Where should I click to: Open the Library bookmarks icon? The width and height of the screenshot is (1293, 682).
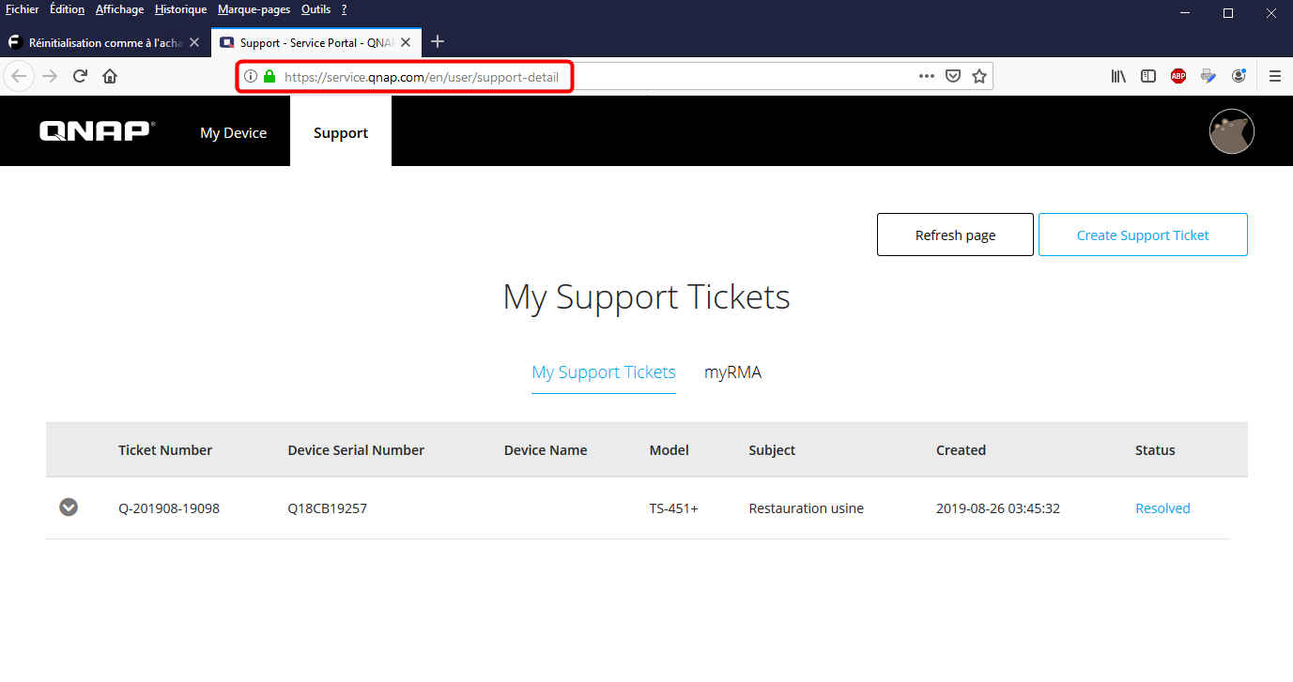pos(1118,76)
